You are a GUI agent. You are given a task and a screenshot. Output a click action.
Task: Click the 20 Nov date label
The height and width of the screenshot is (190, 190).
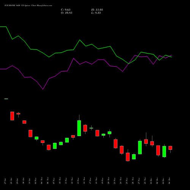pyautogui.click(x=109, y=181)
